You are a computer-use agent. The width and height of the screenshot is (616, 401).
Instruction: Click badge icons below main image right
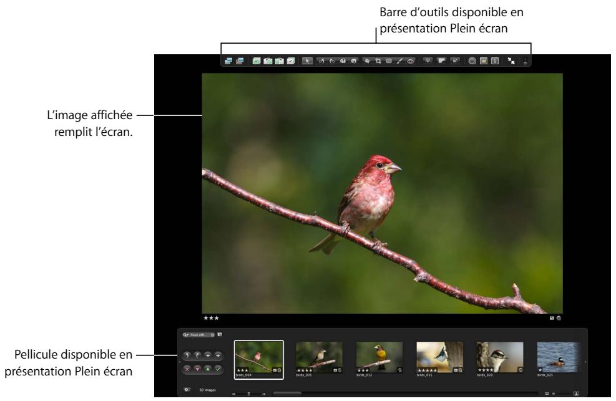pyautogui.click(x=555, y=318)
